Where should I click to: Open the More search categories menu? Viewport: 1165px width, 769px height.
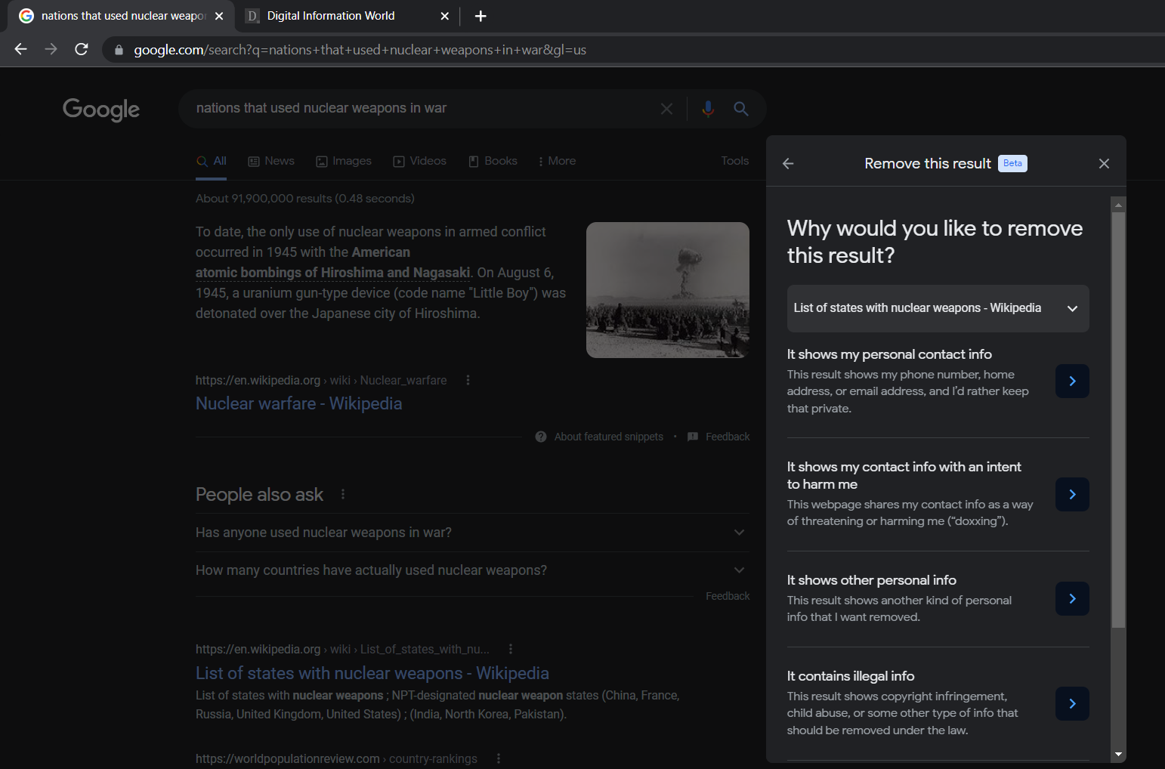(557, 161)
